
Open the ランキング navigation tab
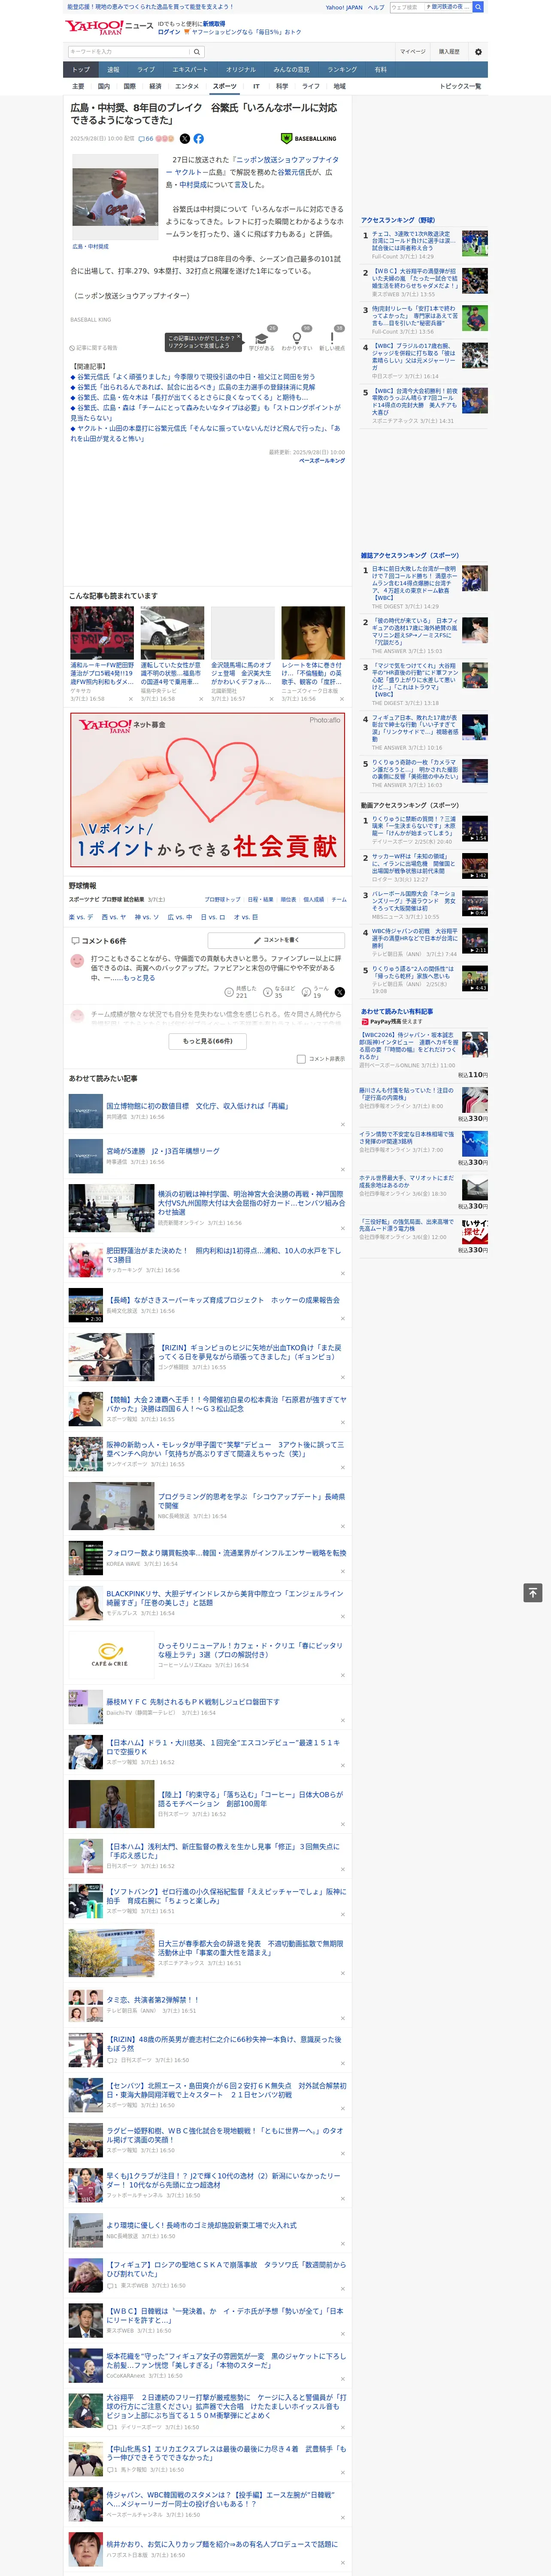point(342,70)
